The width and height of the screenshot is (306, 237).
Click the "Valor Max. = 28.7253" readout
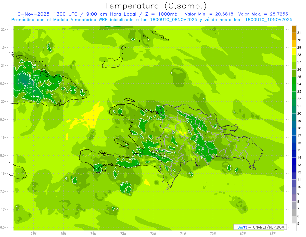[263, 14]
